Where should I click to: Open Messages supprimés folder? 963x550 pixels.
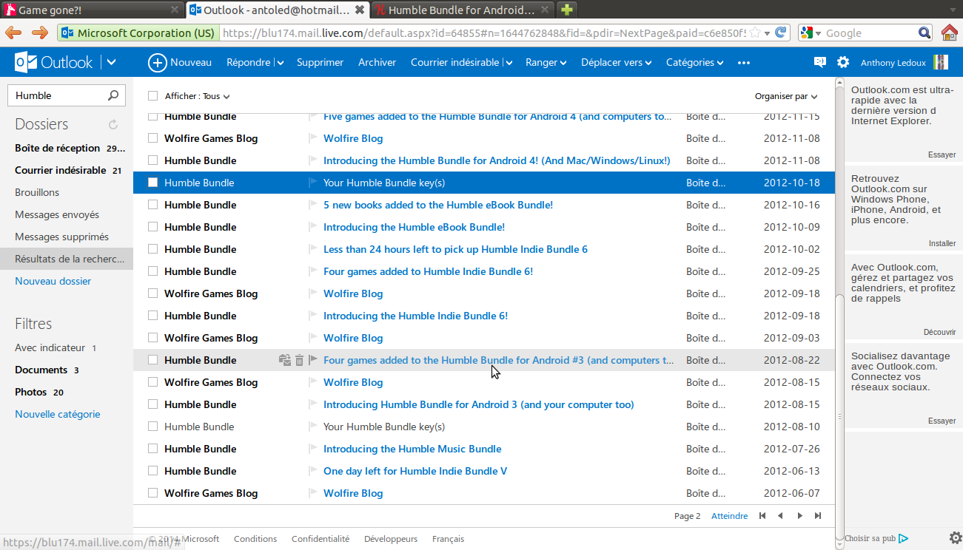click(x=61, y=237)
